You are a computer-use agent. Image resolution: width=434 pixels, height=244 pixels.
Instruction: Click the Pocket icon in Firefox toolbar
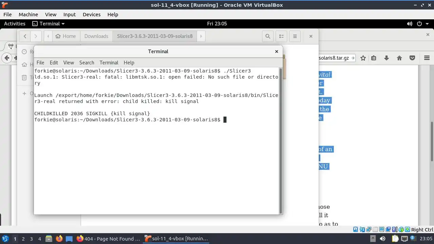[x=412, y=58]
